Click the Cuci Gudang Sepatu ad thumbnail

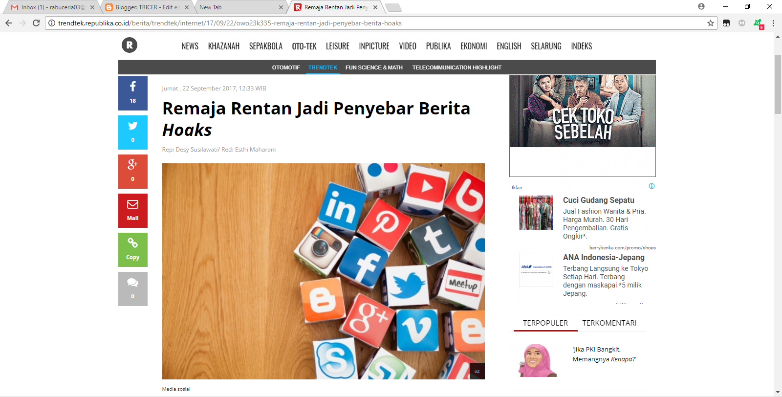tap(536, 213)
